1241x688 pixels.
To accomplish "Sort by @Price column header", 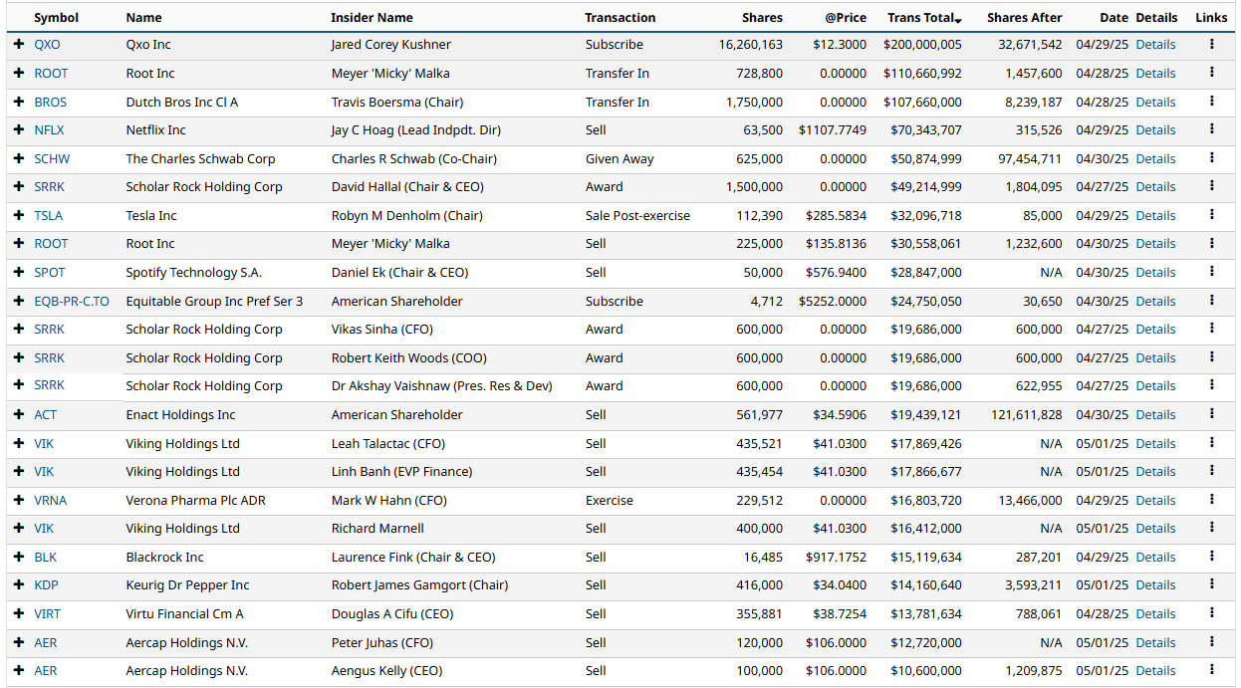I will 846,17.
